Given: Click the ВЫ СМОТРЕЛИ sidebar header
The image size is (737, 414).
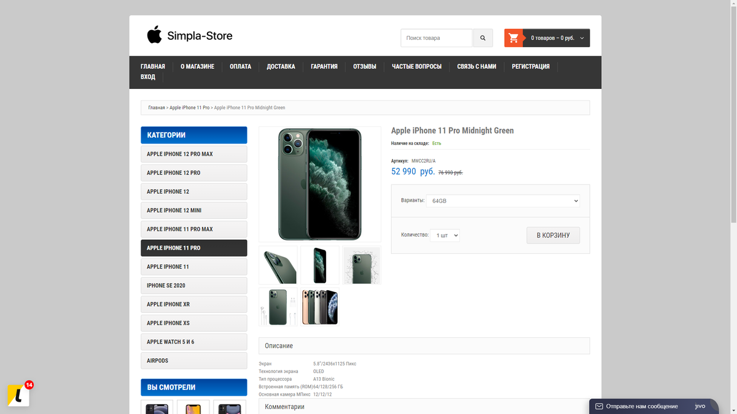Looking at the screenshot, I should click(193, 388).
